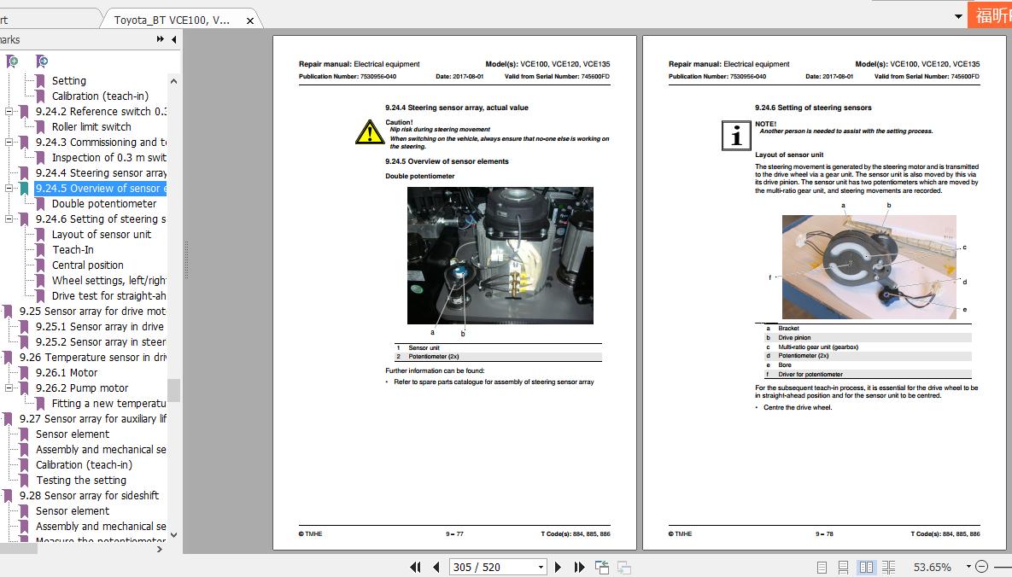Select facing pages view mode
This screenshot has width=1012, height=577.
866,568
